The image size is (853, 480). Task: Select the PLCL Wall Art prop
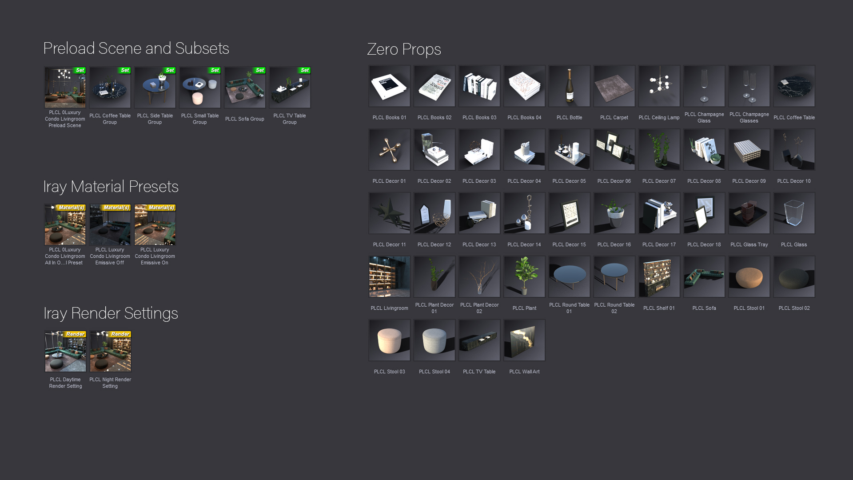click(x=524, y=340)
